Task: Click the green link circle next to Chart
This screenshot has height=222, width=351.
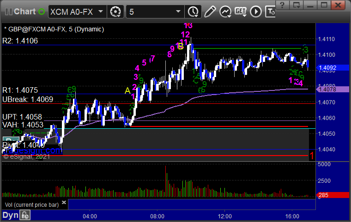Action: pos(42,12)
